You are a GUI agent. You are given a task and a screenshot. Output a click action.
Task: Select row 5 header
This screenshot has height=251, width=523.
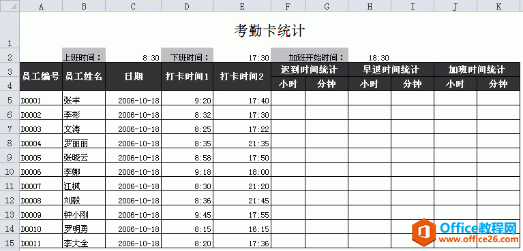10,98
